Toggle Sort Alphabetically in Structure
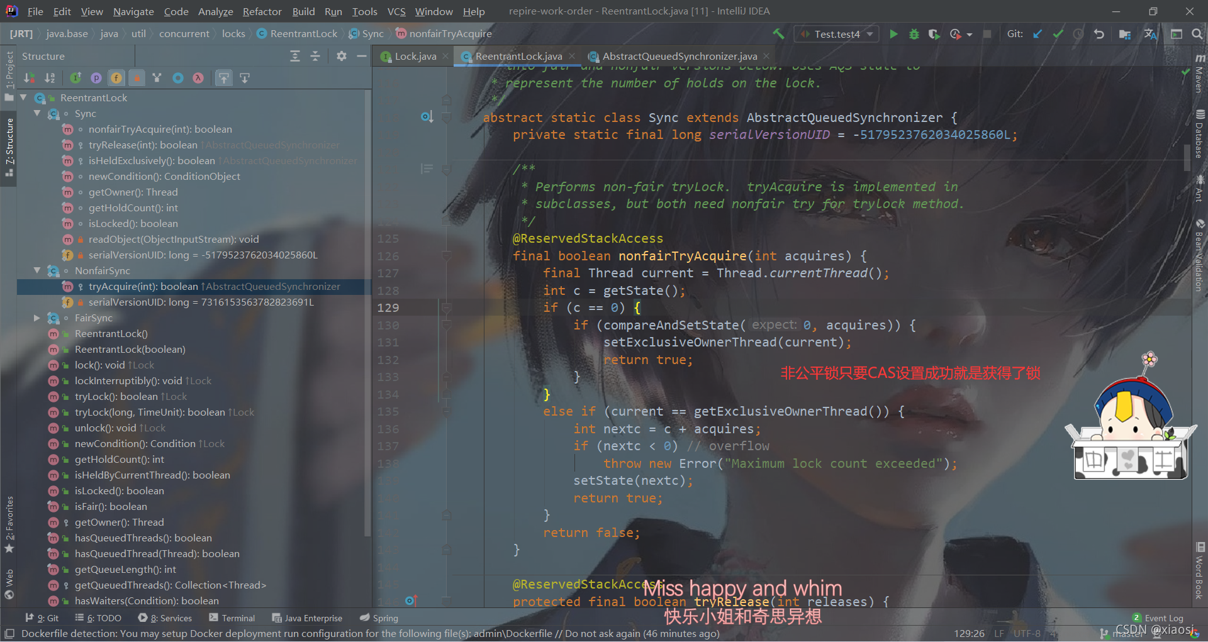The width and height of the screenshot is (1208, 642). tap(50, 78)
